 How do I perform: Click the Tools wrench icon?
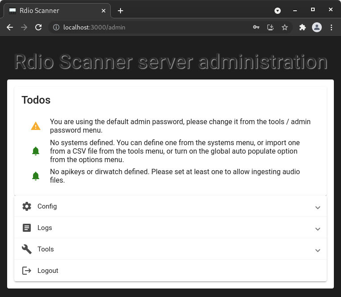[x=27, y=249]
